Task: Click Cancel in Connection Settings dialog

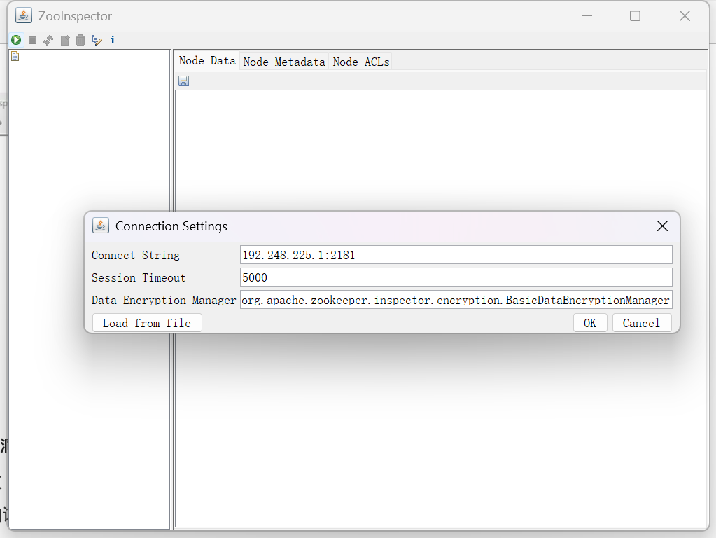Action: [x=642, y=323]
